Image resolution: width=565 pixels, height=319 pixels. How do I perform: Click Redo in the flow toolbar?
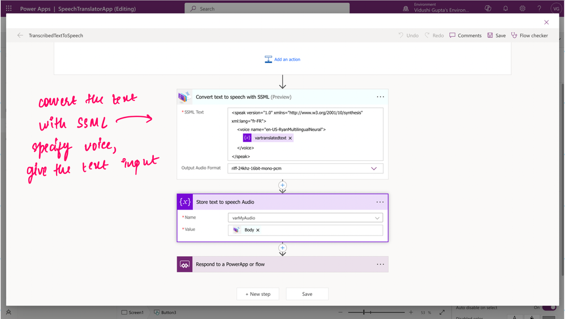pyautogui.click(x=434, y=35)
